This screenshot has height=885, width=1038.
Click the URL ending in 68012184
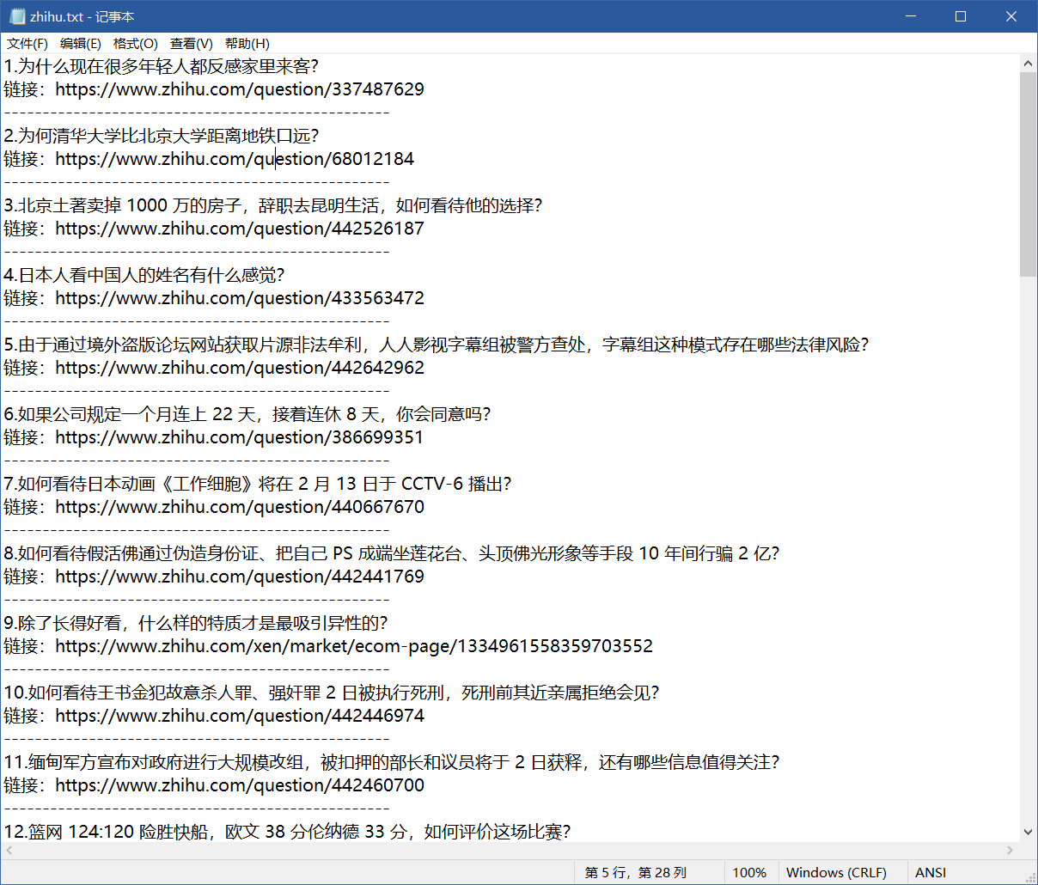click(235, 159)
